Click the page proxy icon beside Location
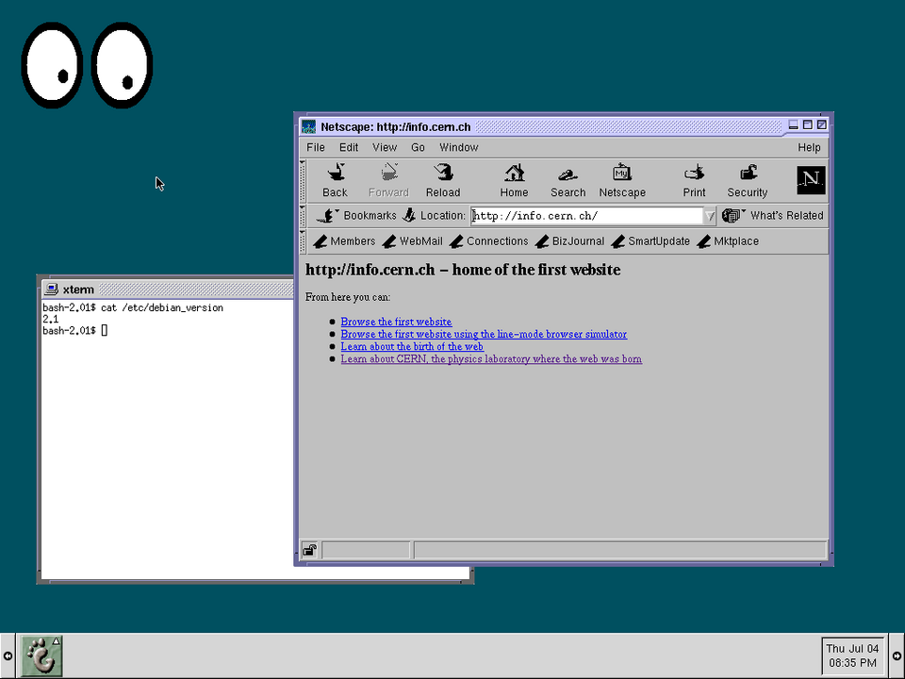Screen dimensions: 905x679 click(409, 215)
